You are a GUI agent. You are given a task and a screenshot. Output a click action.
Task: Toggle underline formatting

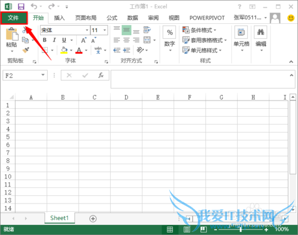[x=64, y=40]
